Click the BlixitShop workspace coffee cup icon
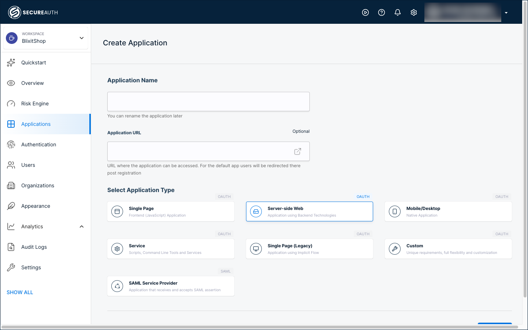 (12, 38)
